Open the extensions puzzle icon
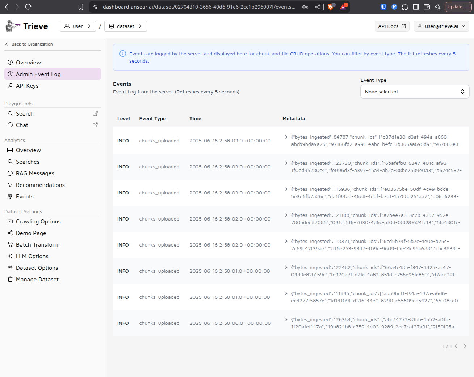The height and width of the screenshot is (377, 474). pos(405,7)
